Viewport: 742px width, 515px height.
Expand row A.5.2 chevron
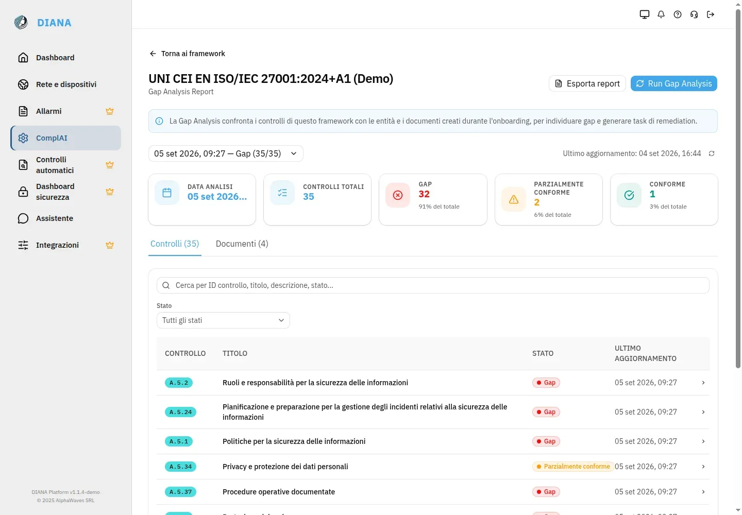[703, 383]
